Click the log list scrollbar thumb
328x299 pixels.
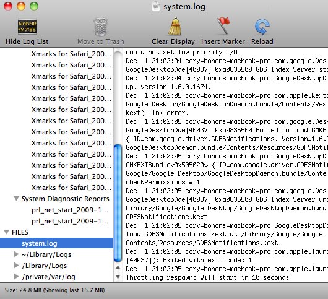[118, 203]
